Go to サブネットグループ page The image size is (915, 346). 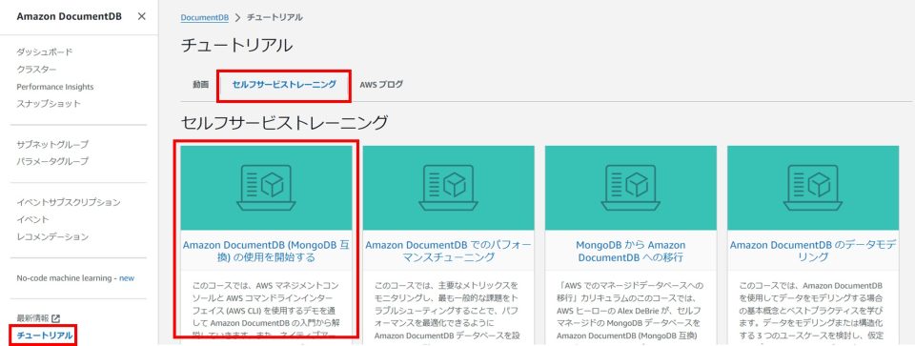pos(52,144)
